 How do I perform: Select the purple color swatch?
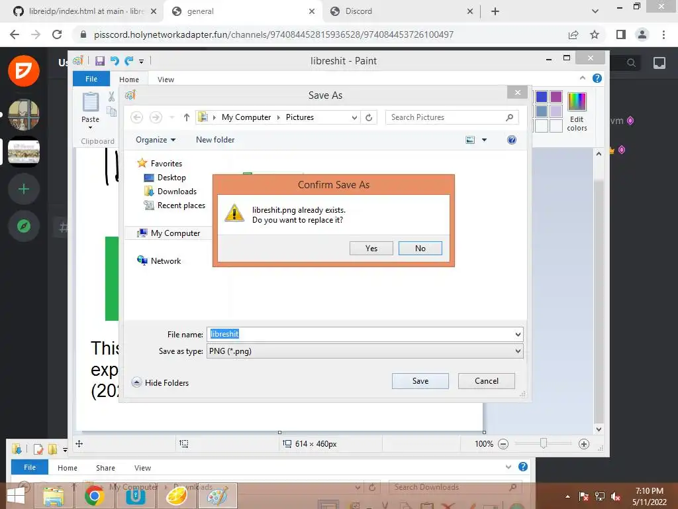coord(556,97)
